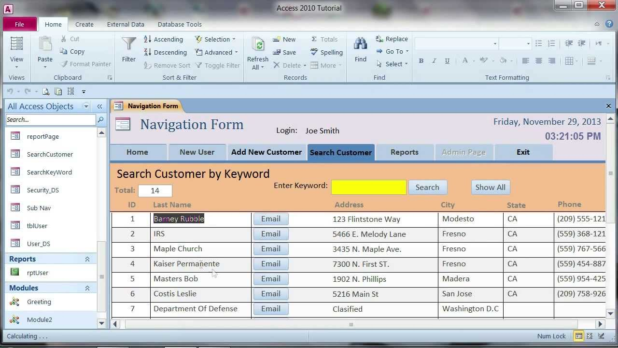Open Find using the binoculars icon
Screen dimensions: 618x348
tap(360, 48)
